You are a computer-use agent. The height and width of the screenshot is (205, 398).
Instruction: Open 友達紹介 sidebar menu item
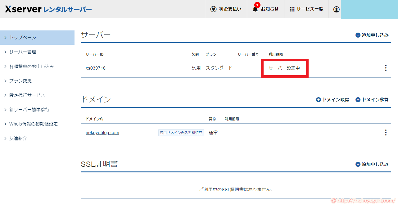19,138
